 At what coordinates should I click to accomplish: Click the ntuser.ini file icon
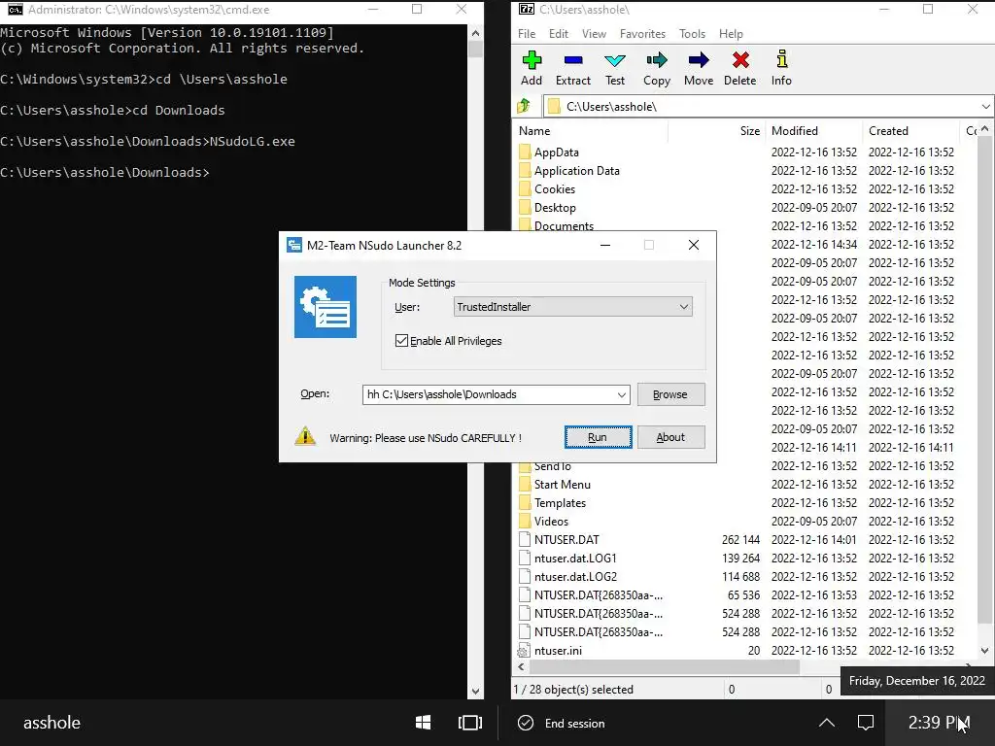point(524,650)
